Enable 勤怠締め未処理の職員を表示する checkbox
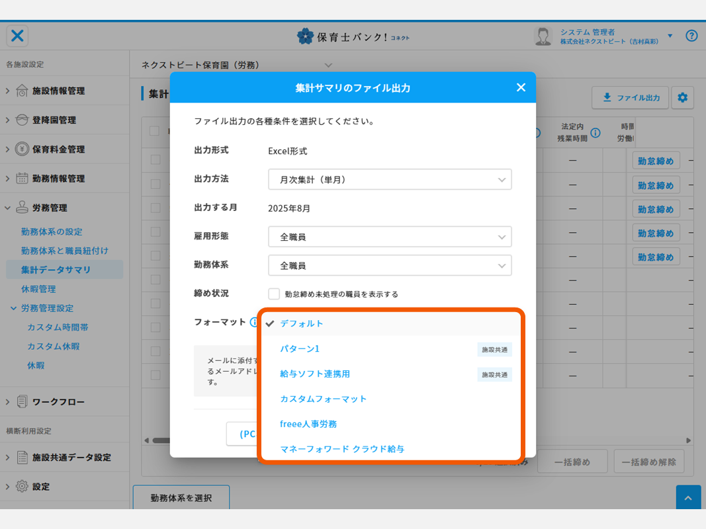 click(x=274, y=294)
